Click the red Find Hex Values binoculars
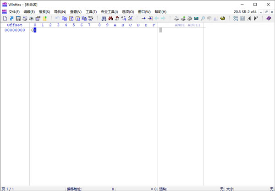 click(110, 18)
